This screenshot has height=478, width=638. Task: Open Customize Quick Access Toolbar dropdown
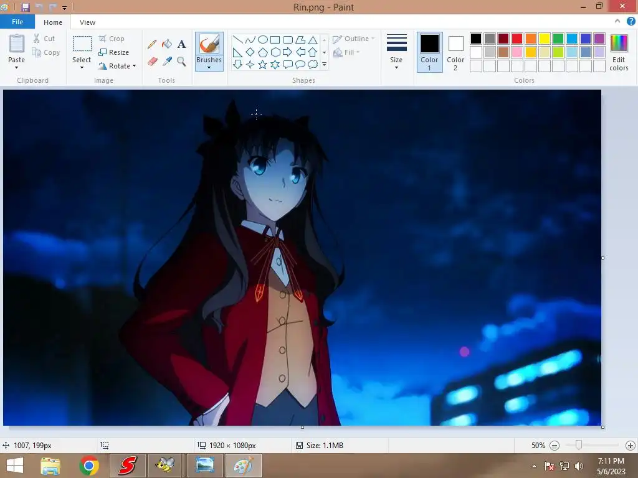click(64, 7)
